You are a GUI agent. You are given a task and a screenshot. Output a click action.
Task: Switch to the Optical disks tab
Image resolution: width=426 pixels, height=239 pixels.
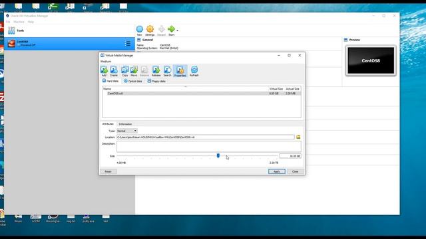(x=133, y=81)
